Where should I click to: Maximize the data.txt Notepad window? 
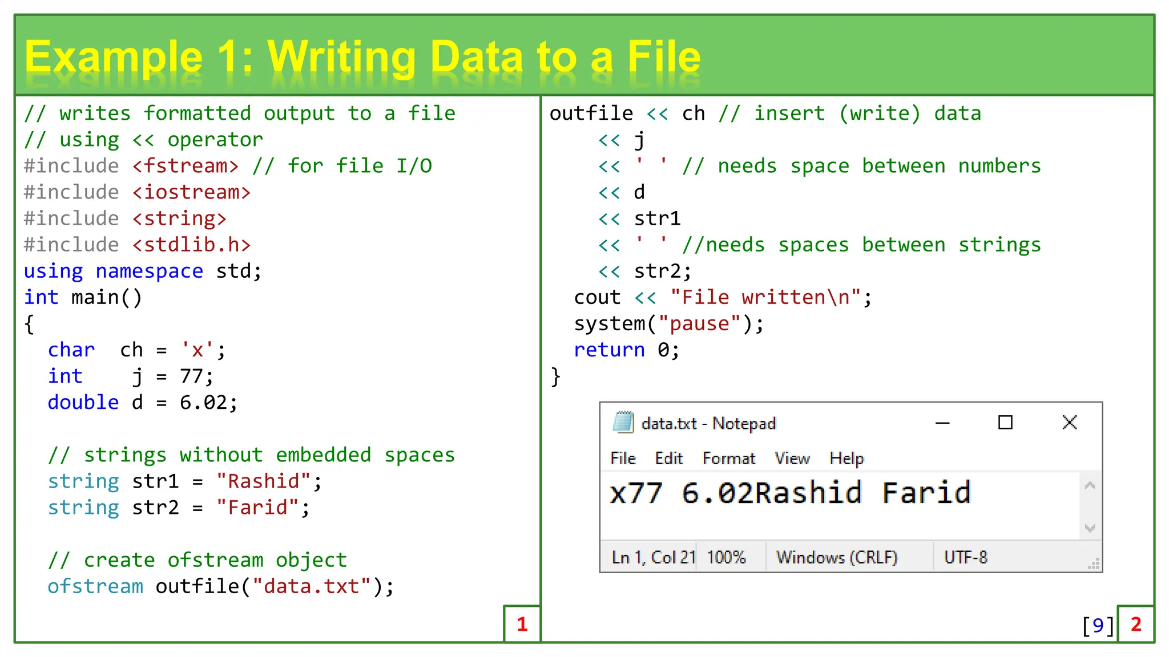pyautogui.click(x=1005, y=423)
